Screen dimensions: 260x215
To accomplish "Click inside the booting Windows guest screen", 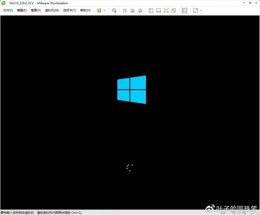I will [130, 113].
